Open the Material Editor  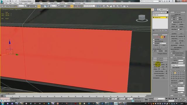click(x=117, y=6)
